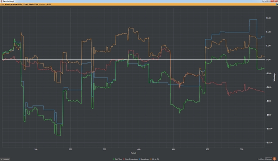The height and width of the screenshot is (161, 278).
Task: Click the -$10,00 y-axis value
Action: pos(269,128)
